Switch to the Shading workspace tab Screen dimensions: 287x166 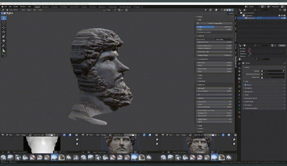84,7
